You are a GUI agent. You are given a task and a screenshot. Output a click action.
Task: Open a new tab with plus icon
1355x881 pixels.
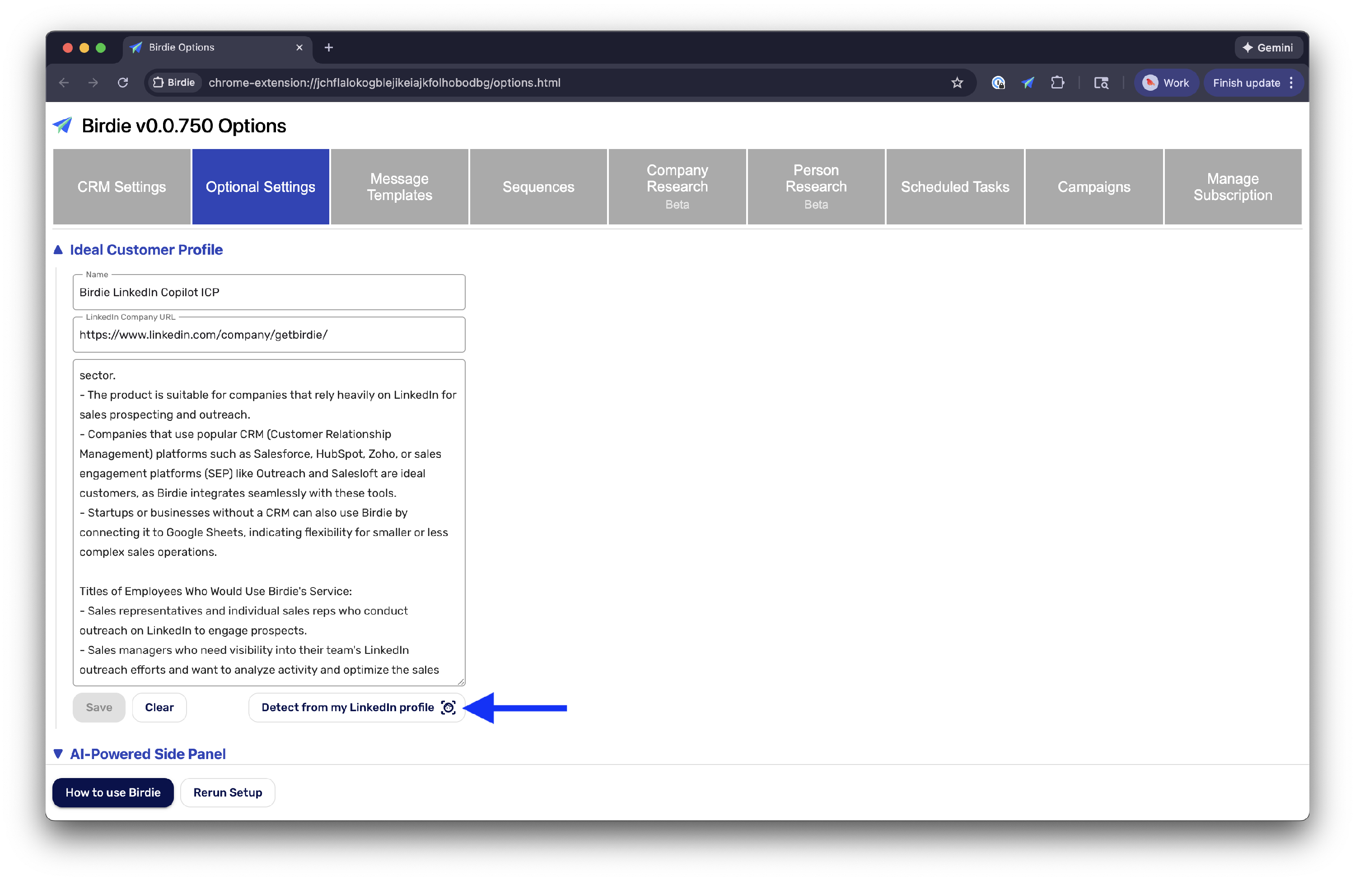(328, 48)
